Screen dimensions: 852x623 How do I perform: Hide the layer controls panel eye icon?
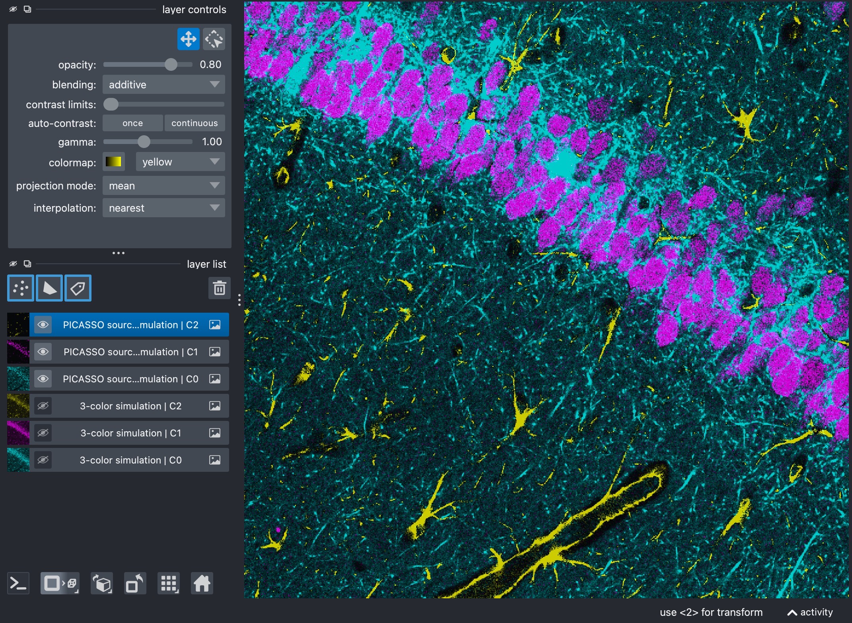coord(13,9)
